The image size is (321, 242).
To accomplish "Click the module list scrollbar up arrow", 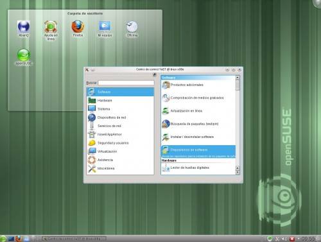I will click(x=238, y=77).
